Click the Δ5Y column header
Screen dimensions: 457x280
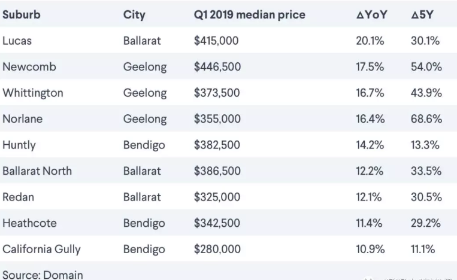tap(422, 14)
